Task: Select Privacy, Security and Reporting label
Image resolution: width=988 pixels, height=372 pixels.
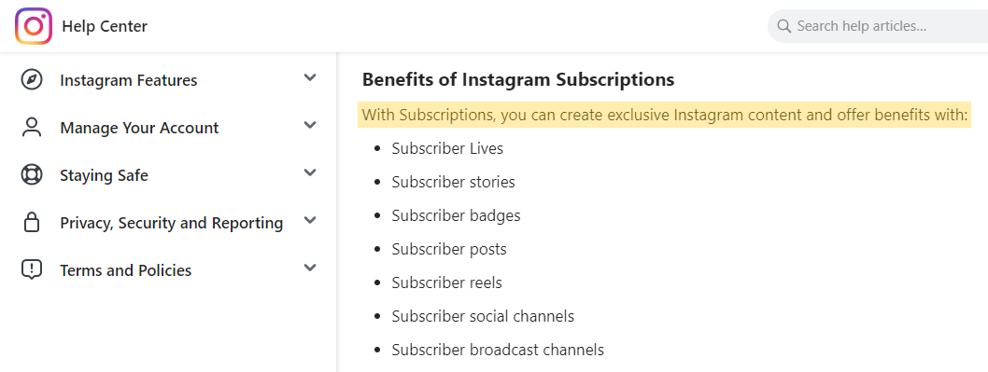Action: (172, 223)
